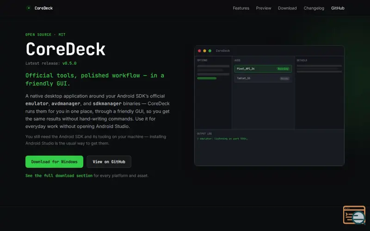Viewport: 370px width, 231px height.
Task: Click the CoreDeck logo dot icon
Action: pyautogui.click(x=29, y=8)
